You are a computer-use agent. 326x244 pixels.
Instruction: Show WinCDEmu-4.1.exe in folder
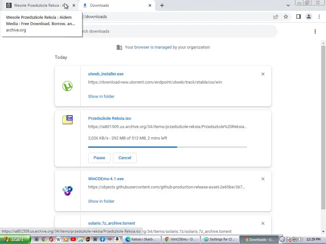pyautogui.click(x=101, y=201)
